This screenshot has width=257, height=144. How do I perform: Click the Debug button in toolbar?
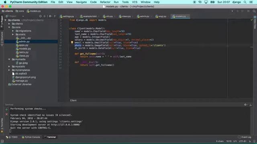point(243,11)
